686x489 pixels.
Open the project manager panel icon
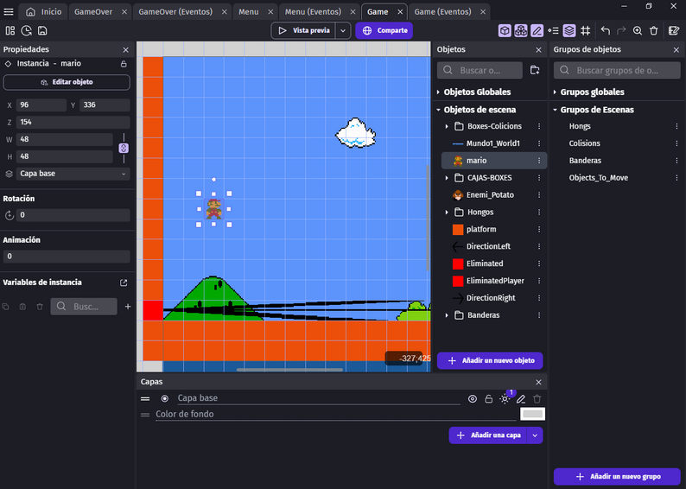(x=10, y=30)
